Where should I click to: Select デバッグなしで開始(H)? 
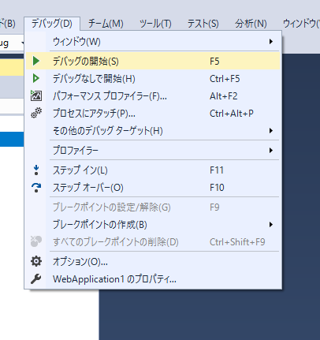coord(153,78)
